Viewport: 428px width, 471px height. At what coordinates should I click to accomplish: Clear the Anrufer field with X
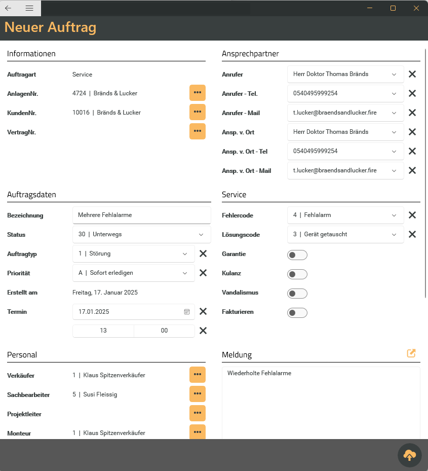(x=412, y=74)
